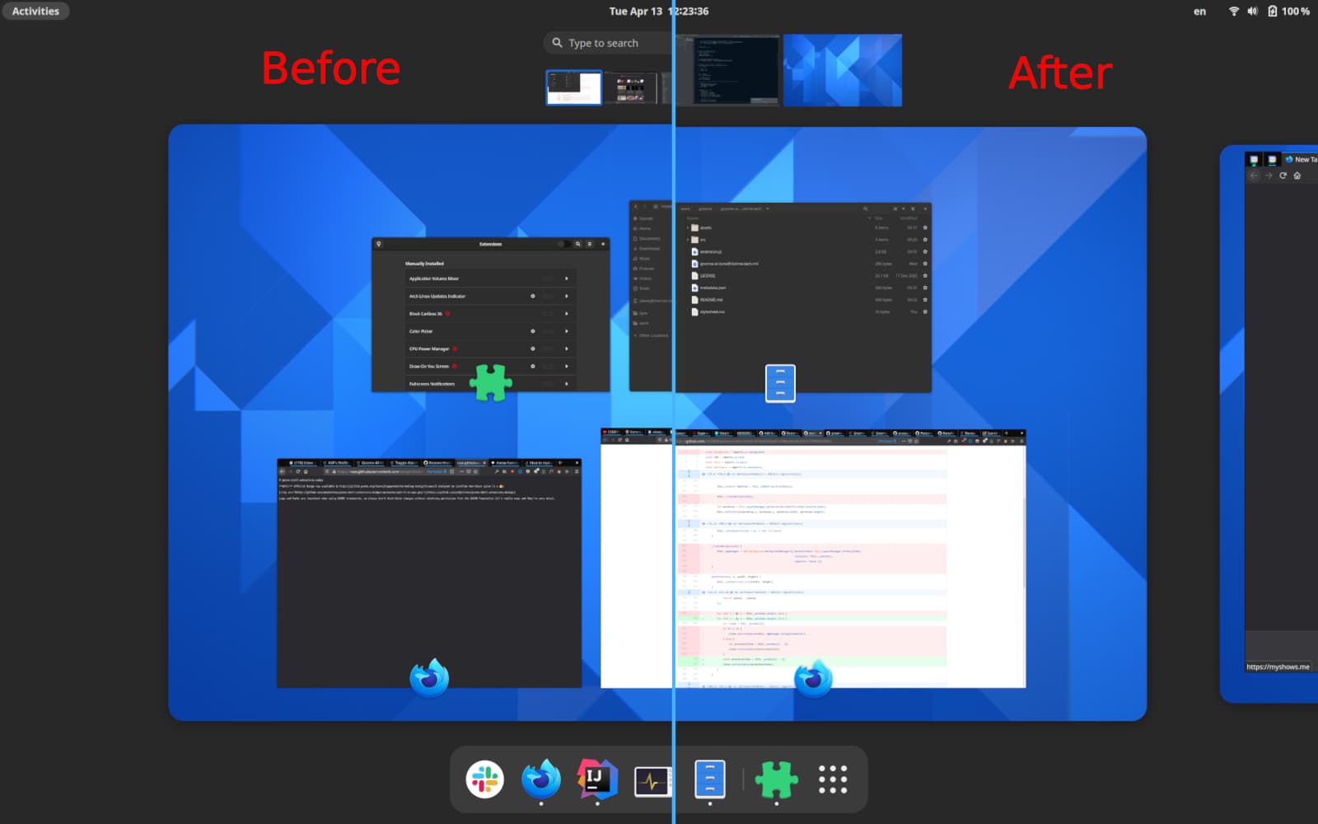Open the clock date menu
This screenshot has height=824, width=1318.
click(x=659, y=11)
